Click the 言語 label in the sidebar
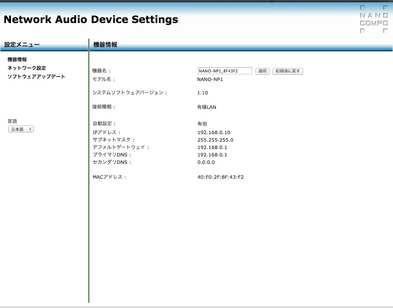 coord(12,121)
